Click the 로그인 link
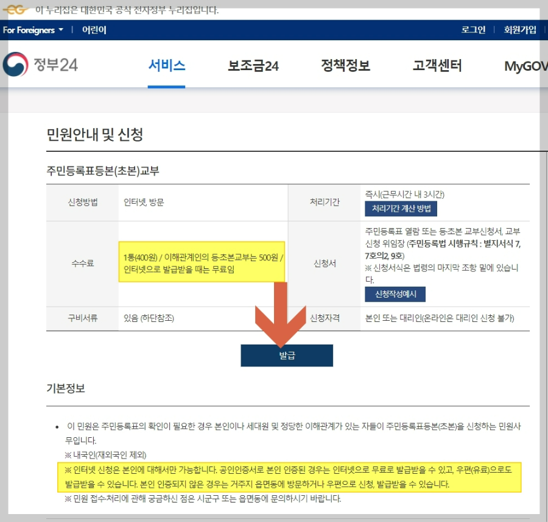548x522 pixels. 472,29
